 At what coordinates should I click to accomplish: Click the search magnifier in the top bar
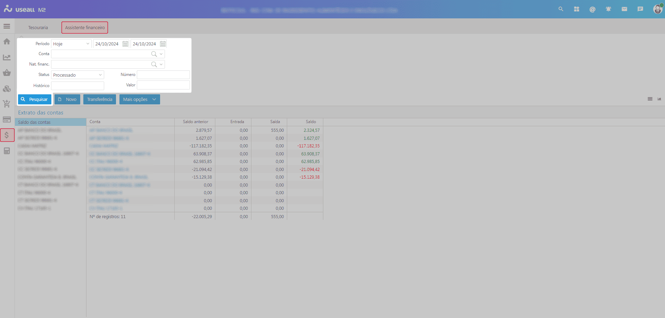click(561, 9)
